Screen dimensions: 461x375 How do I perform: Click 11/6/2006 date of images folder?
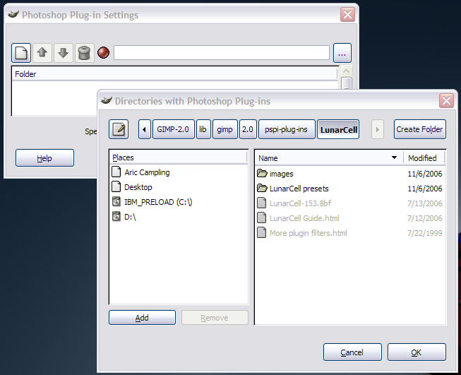[425, 174]
